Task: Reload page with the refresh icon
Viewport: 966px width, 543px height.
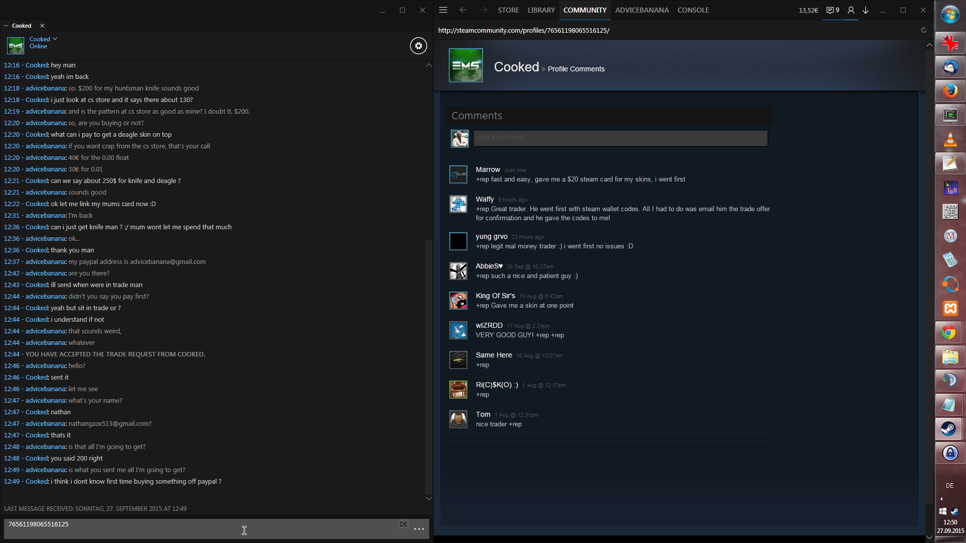Action: [x=924, y=30]
